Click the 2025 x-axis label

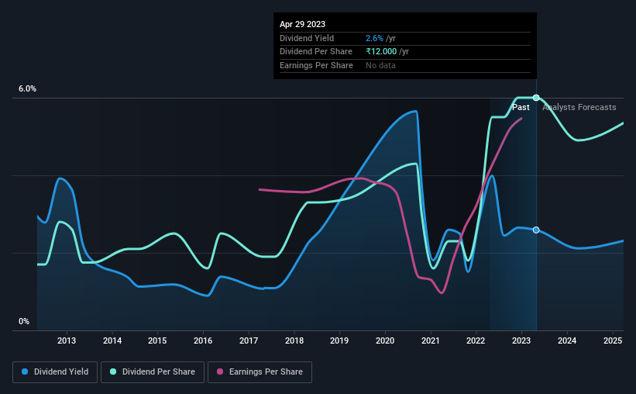[x=613, y=340]
